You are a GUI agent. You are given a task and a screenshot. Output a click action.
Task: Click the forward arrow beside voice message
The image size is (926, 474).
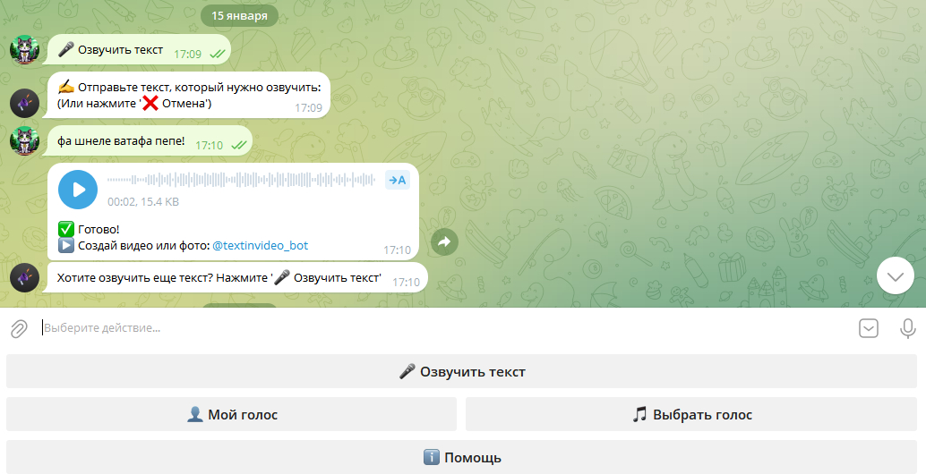point(445,241)
